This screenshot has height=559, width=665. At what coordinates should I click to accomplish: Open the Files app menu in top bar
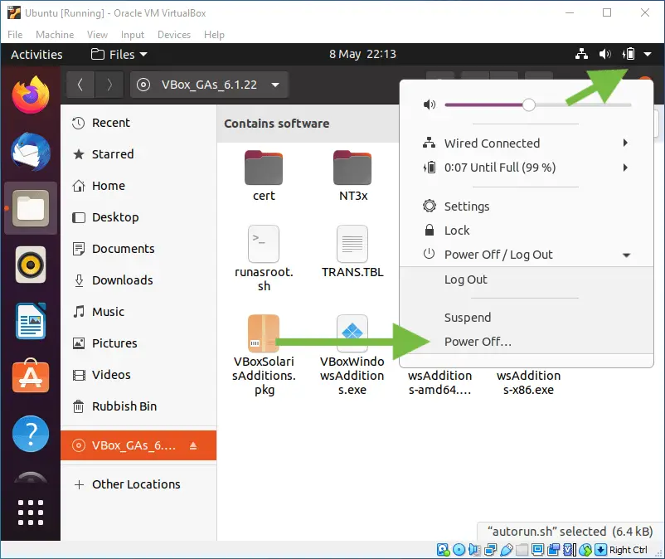coord(119,54)
